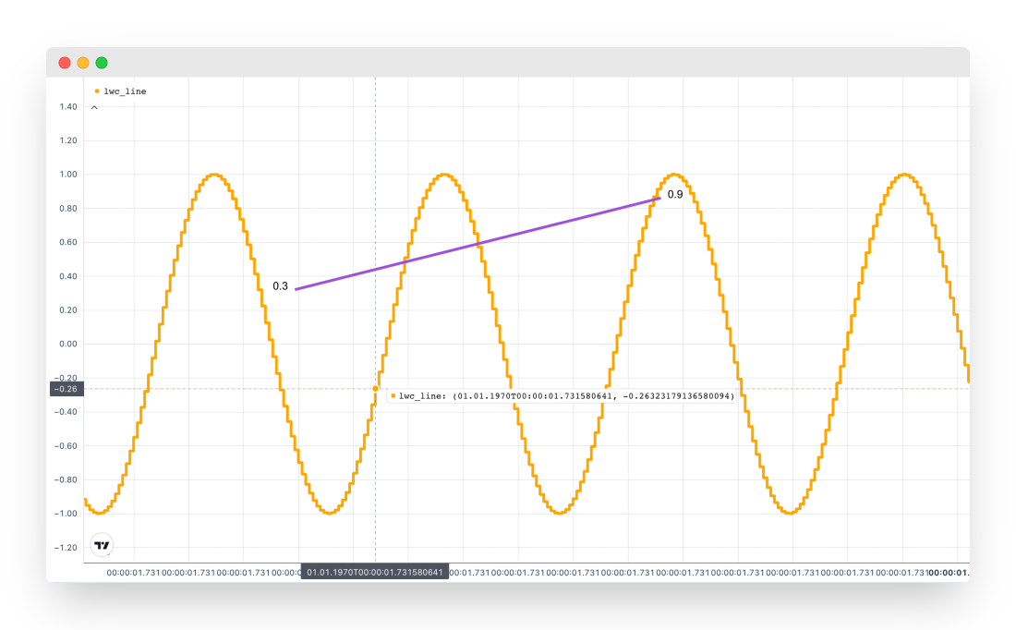The width and height of the screenshot is (1016, 630).
Task: Click the -0.26 crosshair price label
Action: [67, 389]
